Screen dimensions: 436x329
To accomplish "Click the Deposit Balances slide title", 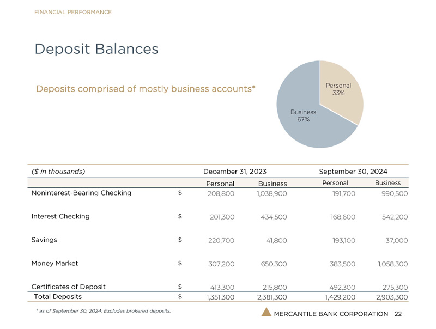I will point(96,49).
